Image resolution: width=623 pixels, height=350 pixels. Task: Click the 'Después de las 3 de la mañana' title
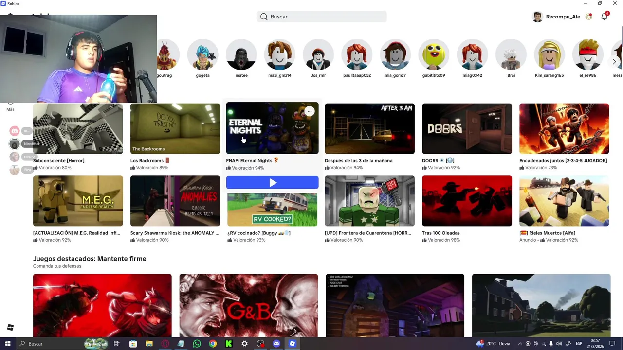click(x=359, y=161)
